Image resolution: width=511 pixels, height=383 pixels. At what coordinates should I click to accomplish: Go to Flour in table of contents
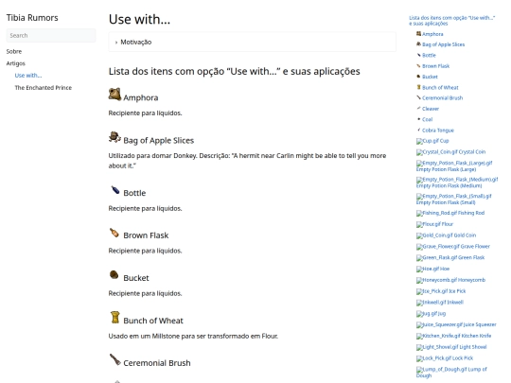434,224
